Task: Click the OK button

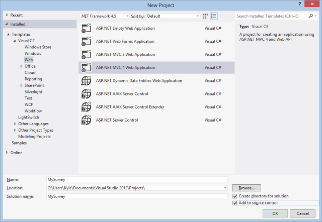Action: pos(275,213)
